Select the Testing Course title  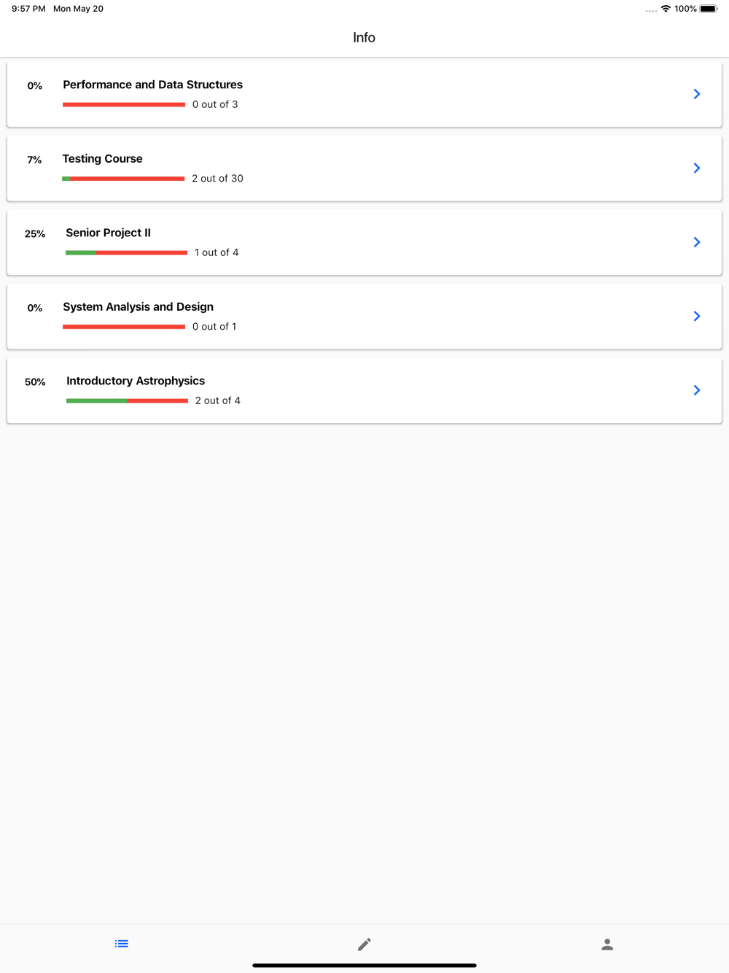click(103, 159)
